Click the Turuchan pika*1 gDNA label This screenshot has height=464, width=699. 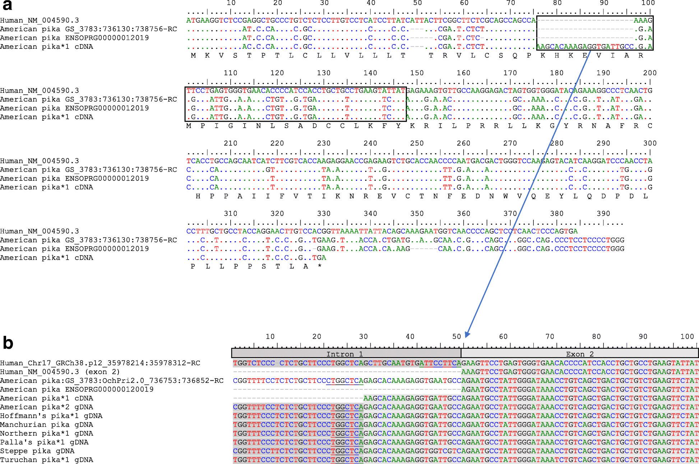47,460
